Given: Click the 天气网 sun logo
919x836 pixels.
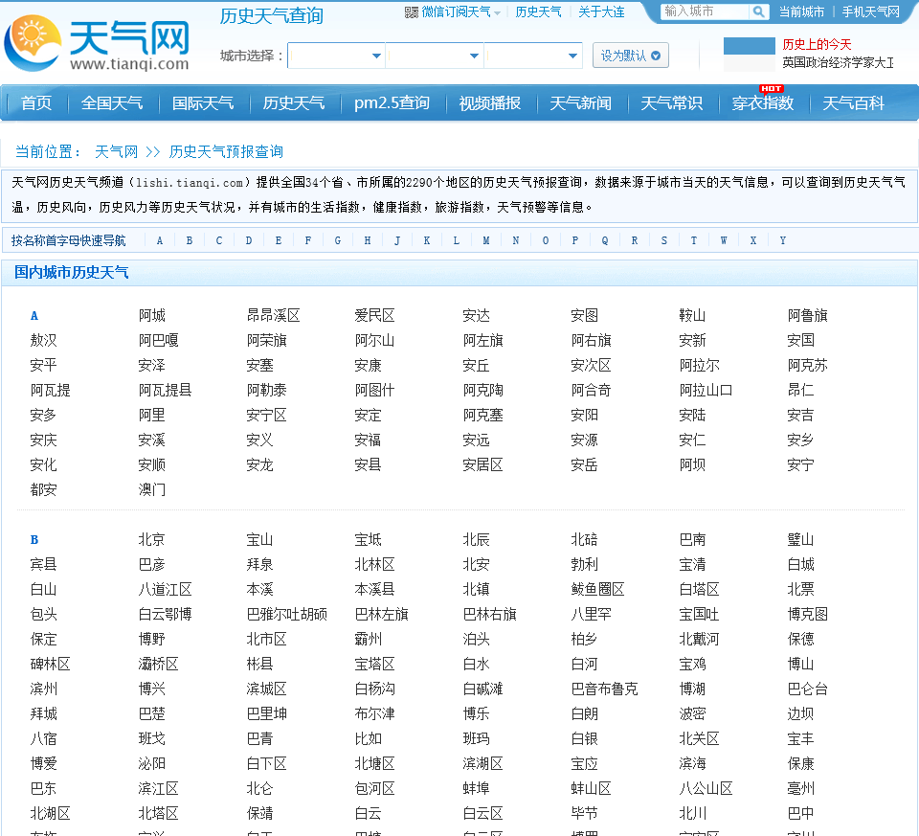Looking at the screenshot, I should pyautogui.click(x=34, y=43).
